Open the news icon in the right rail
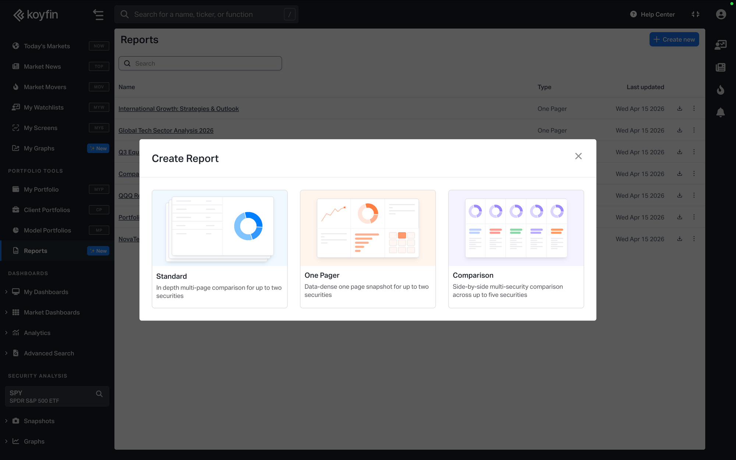This screenshot has height=460, width=736. tap(720, 67)
